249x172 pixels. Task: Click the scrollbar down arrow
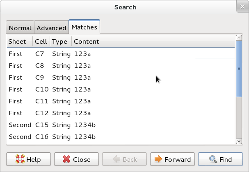239,141
